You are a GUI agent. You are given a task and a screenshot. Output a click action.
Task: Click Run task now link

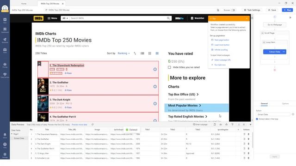[220, 65]
